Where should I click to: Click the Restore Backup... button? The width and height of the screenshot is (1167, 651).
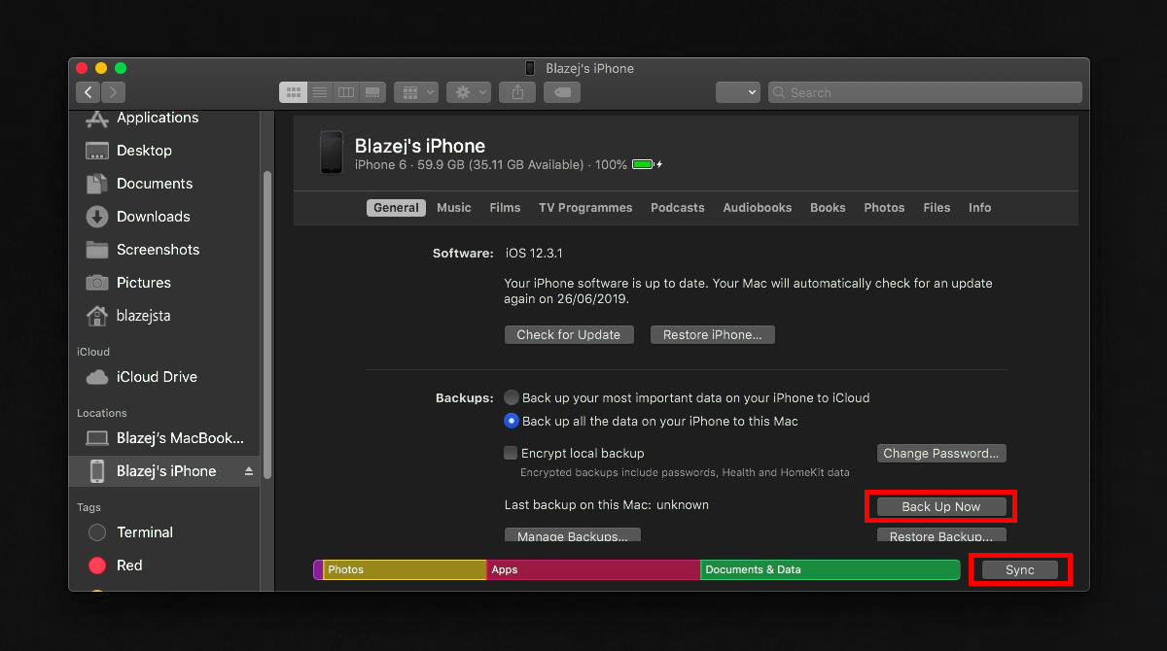(x=941, y=535)
